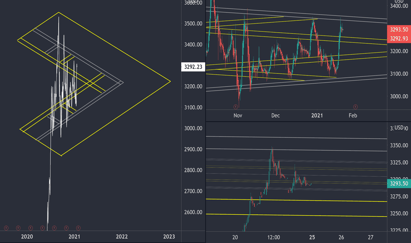Click the earnings marker above Nov label
Image resolution: width=411 pixels, height=243 pixels.
pos(235,106)
